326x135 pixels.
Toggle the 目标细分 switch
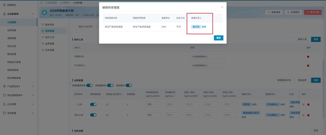click(129, 85)
